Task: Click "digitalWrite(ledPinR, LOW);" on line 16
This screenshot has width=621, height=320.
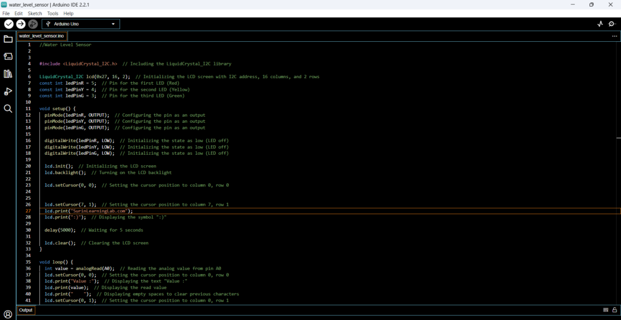Action: pos(79,140)
